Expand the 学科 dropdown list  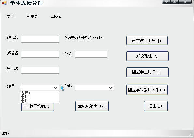111,88
